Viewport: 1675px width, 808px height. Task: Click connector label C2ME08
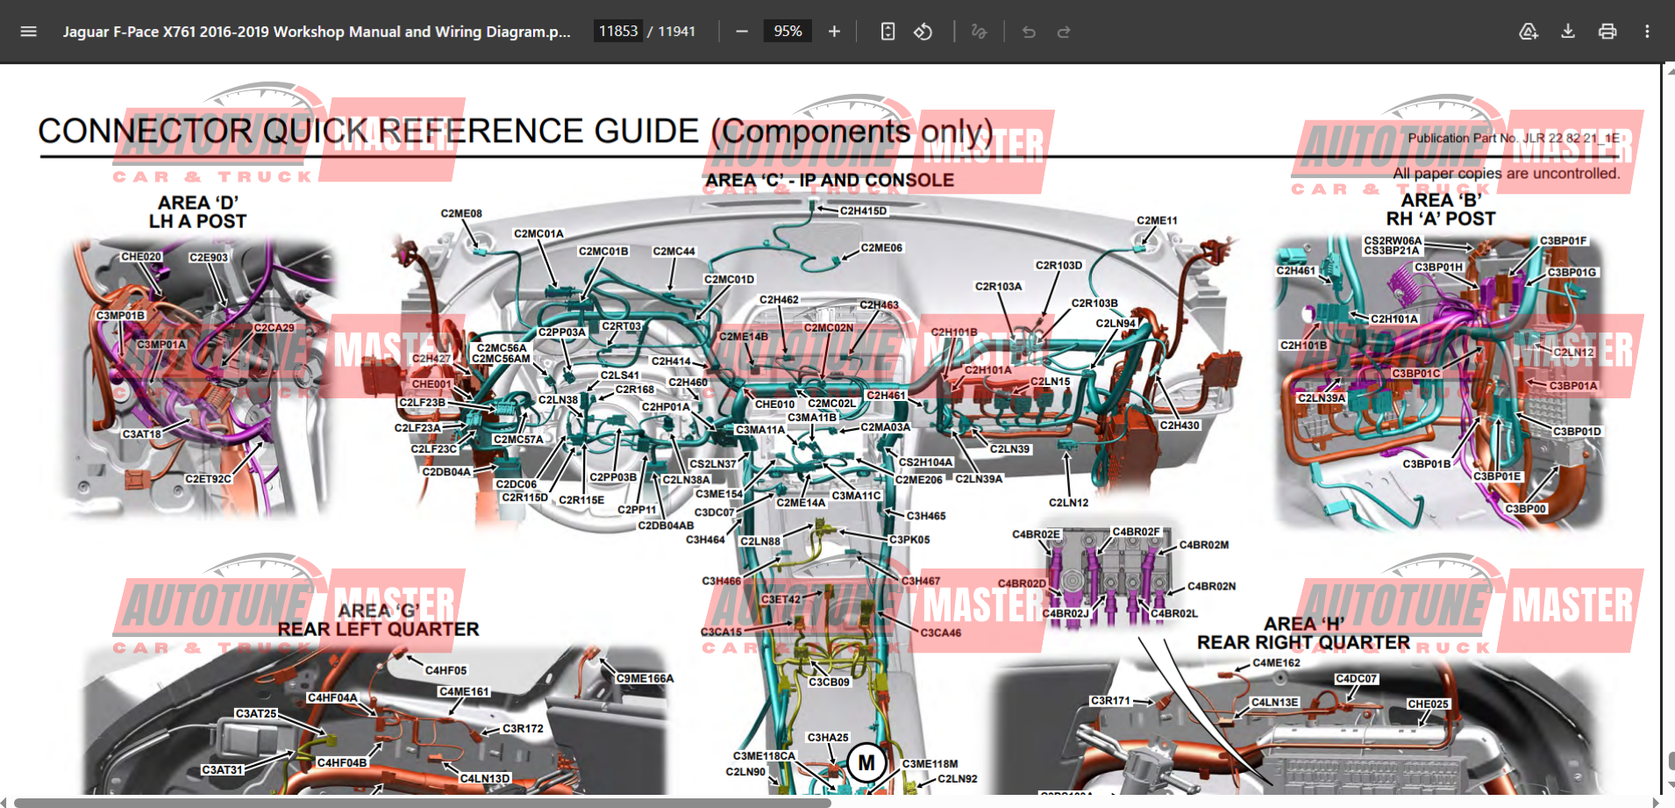(461, 213)
